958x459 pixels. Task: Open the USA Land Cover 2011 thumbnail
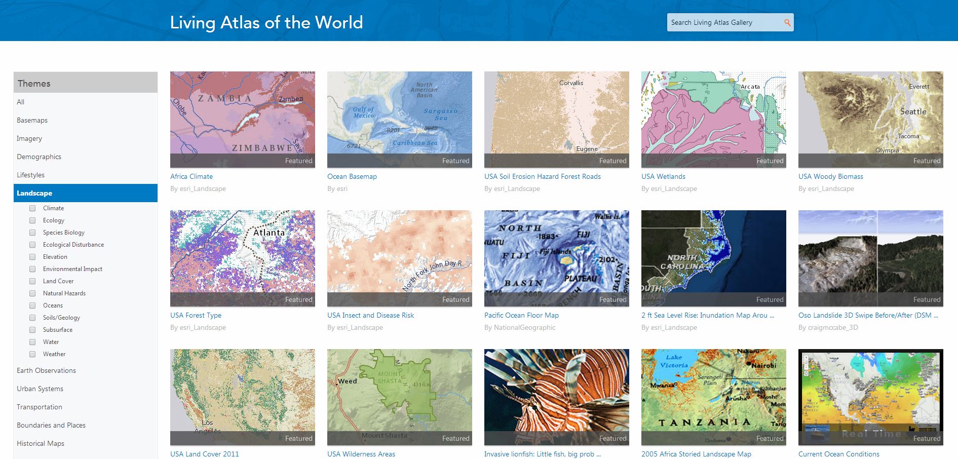[x=243, y=397]
